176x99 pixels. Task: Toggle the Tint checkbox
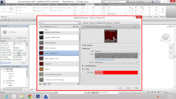tap(85, 69)
